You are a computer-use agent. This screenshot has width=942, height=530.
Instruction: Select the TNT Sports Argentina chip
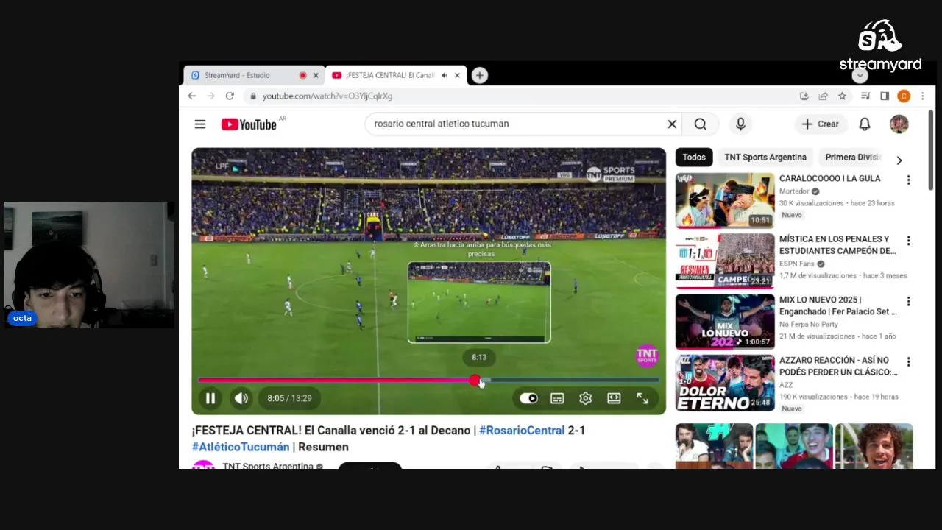pos(765,157)
